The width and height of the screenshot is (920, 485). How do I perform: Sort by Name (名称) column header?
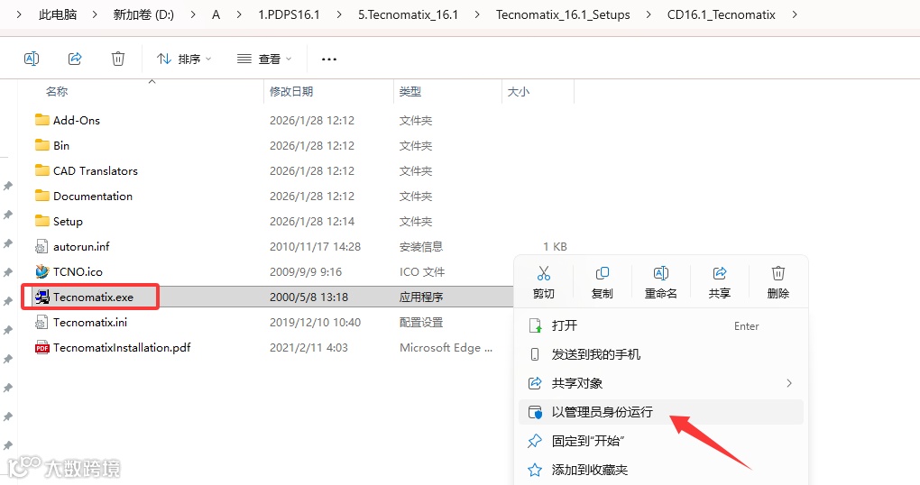[57, 91]
